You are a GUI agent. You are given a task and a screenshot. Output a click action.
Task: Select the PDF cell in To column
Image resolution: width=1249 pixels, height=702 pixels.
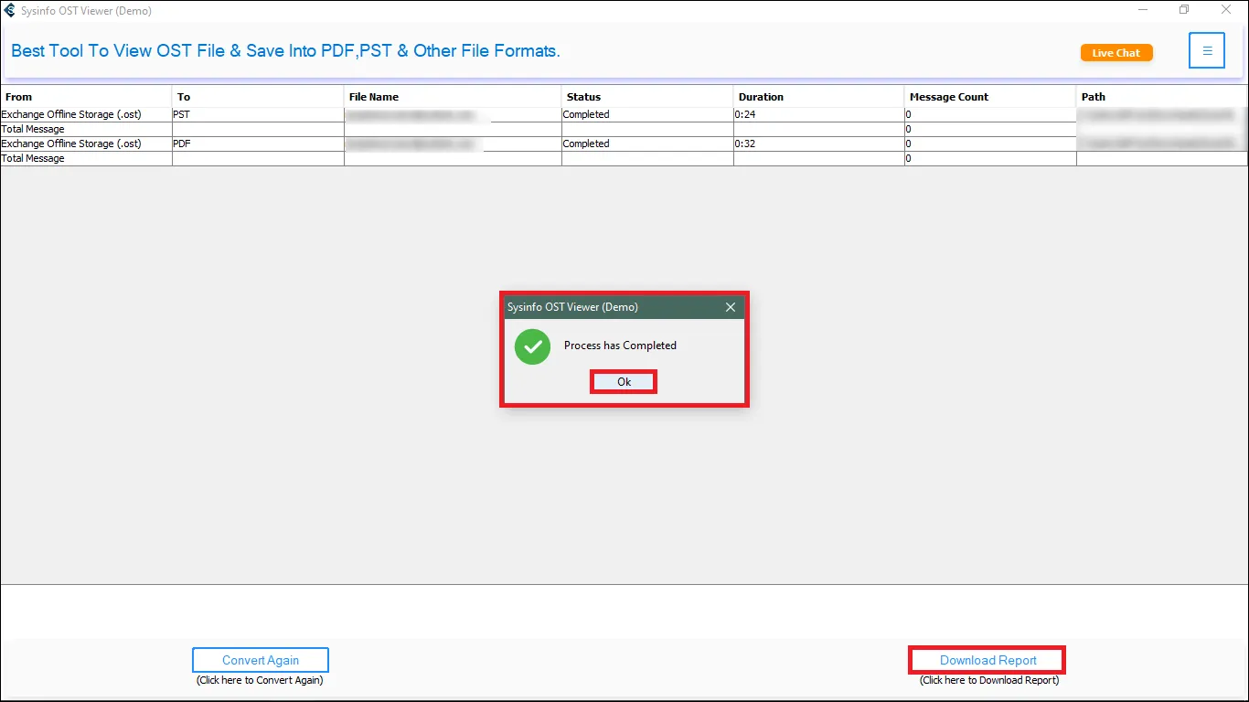pos(182,144)
